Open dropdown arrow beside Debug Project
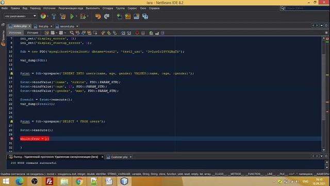The width and height of the screenshot is (330, 186). (88, 16)
